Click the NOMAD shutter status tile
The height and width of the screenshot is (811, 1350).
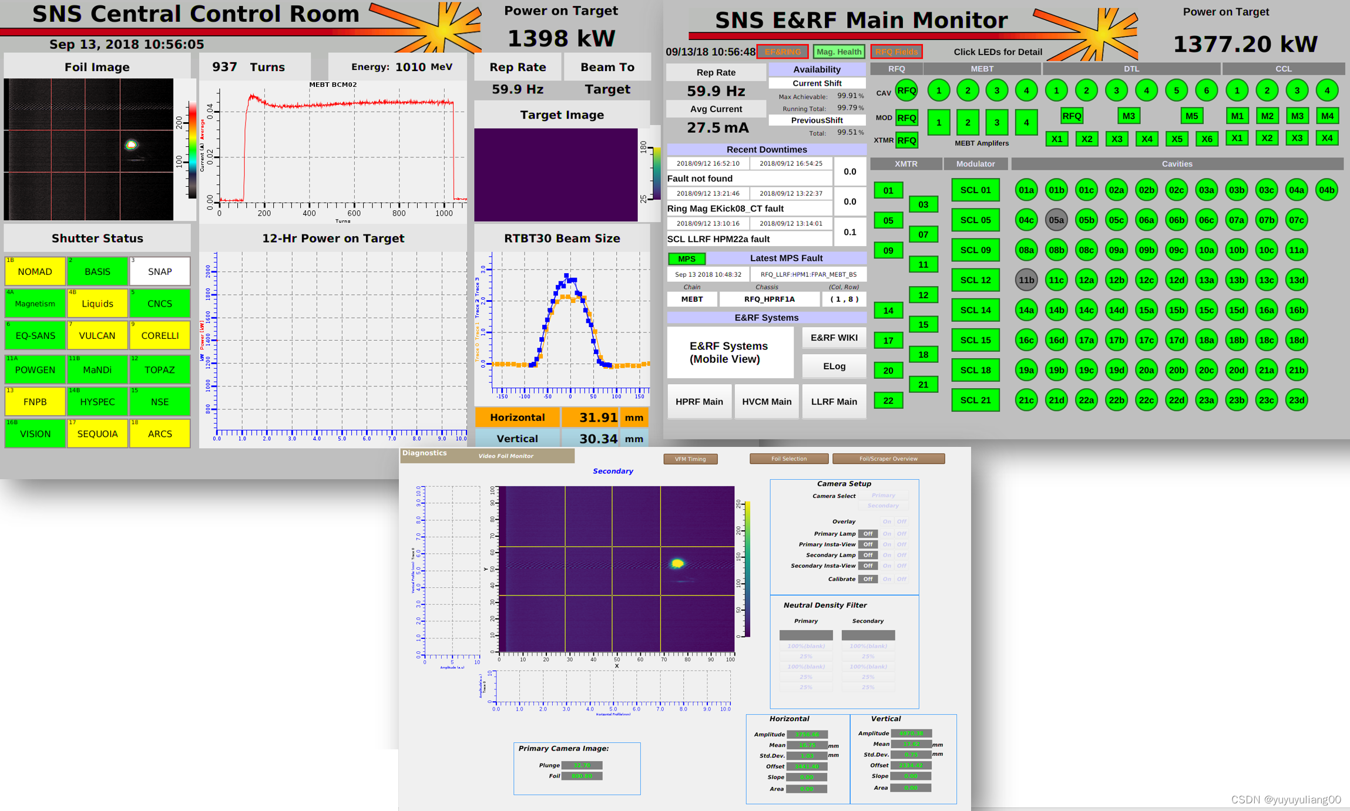(x=35, y=271)
